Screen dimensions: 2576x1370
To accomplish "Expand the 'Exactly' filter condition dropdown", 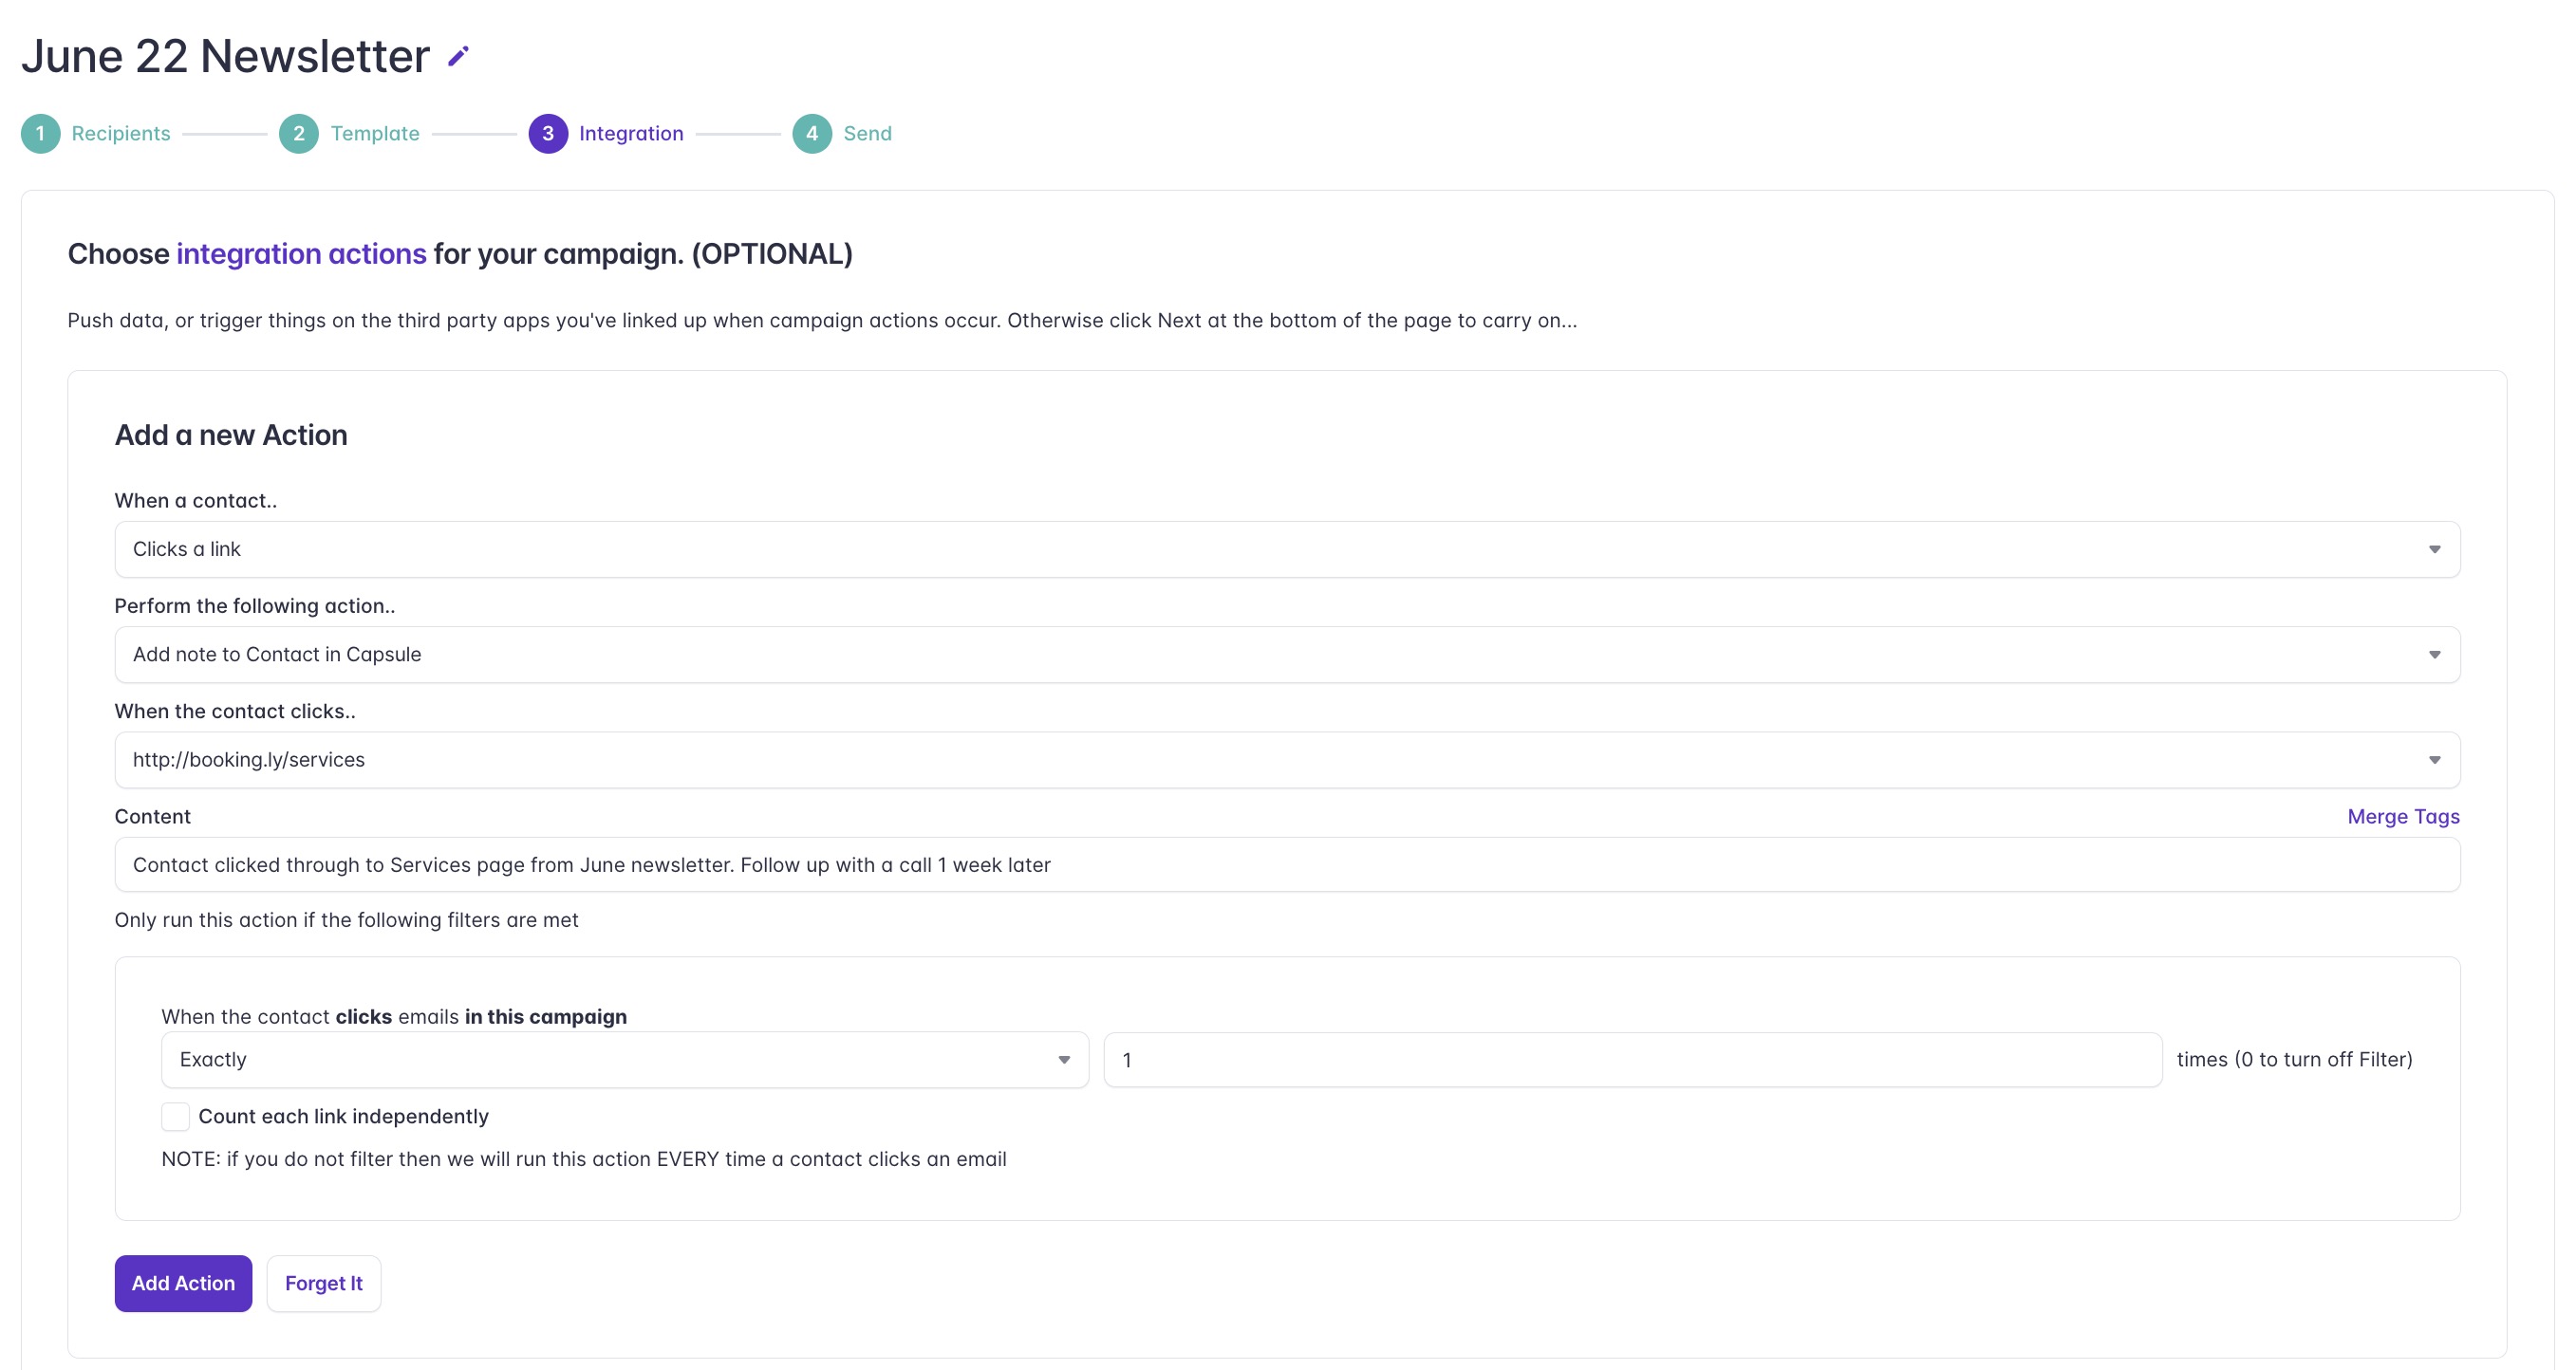I will [x=624, y=1059].
